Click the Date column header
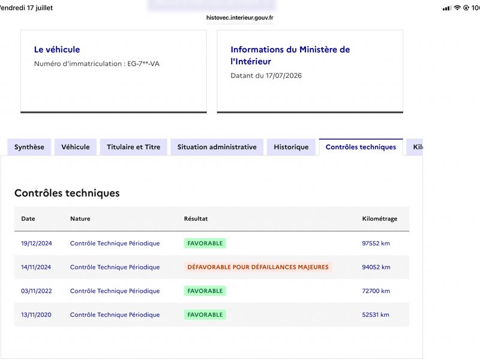 28,218
